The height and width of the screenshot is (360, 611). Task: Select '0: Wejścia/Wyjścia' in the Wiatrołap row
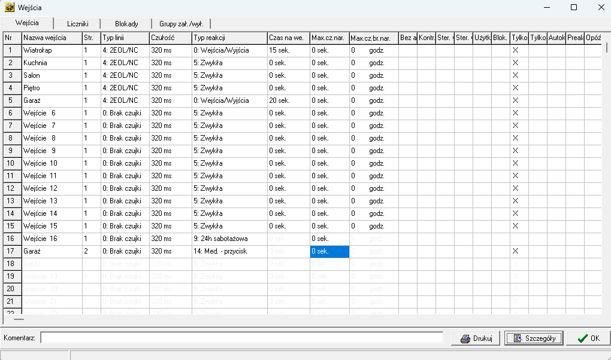coord(229,50)
